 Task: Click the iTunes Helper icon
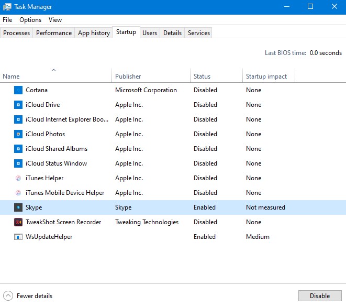point(18,178)
